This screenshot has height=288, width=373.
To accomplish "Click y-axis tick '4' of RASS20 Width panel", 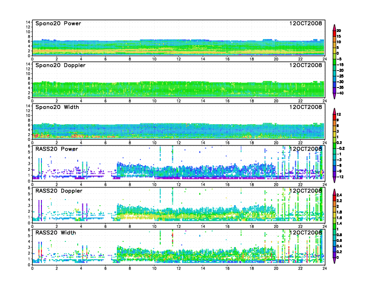I will 29,241.
